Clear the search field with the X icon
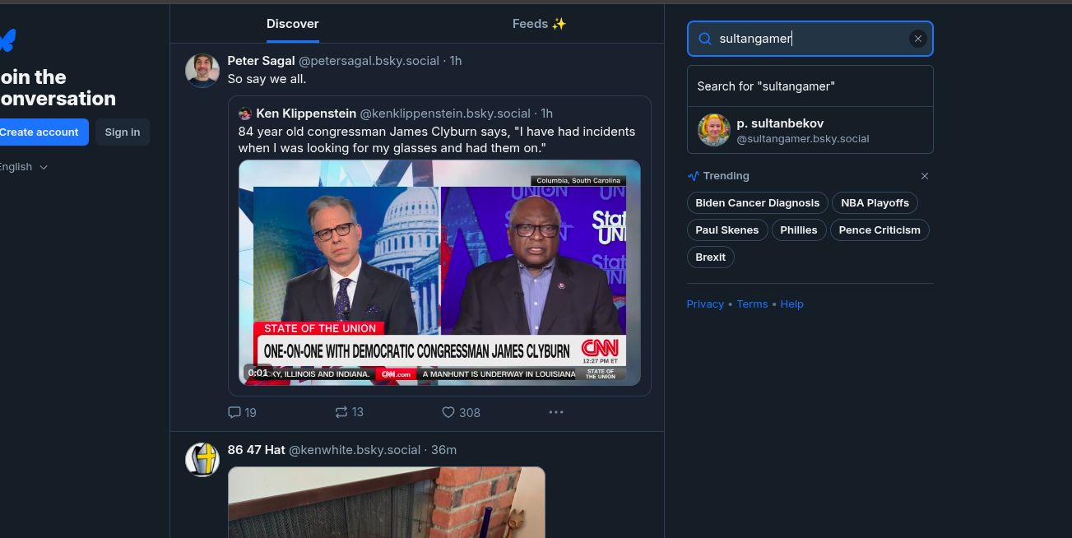This screenshot has height=538, width=1072. (x=918, y=39)
